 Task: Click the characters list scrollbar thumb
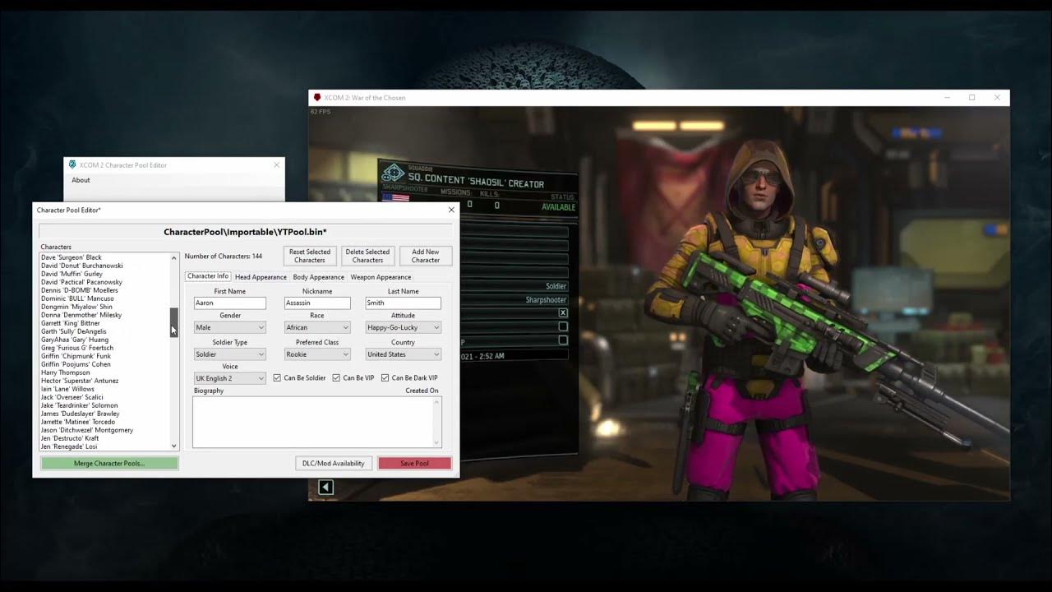click(x=173, y=322)
